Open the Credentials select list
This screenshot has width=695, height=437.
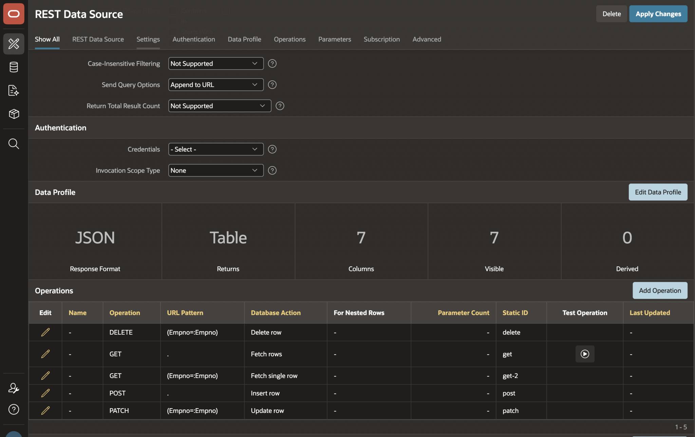pos(216,149)
